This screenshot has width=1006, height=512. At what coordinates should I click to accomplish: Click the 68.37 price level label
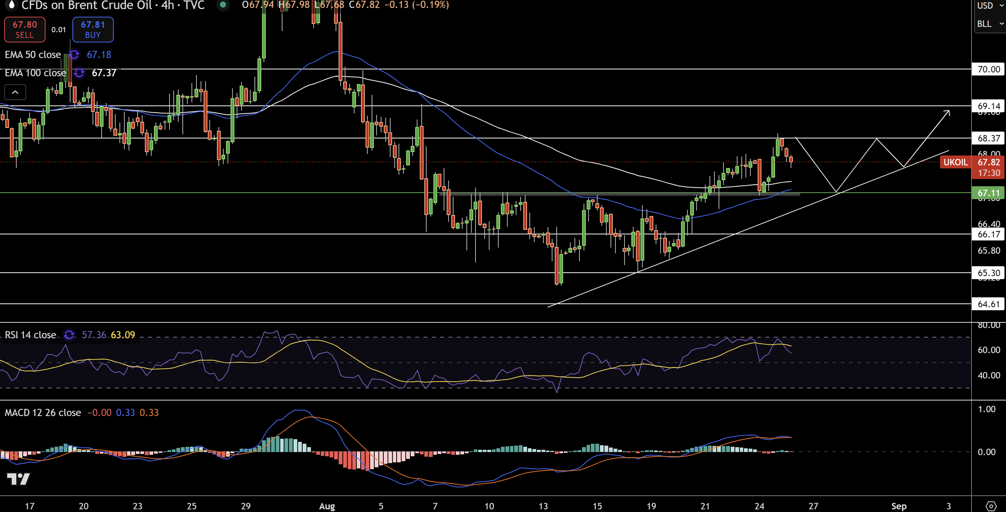click(x=989, y=138)
